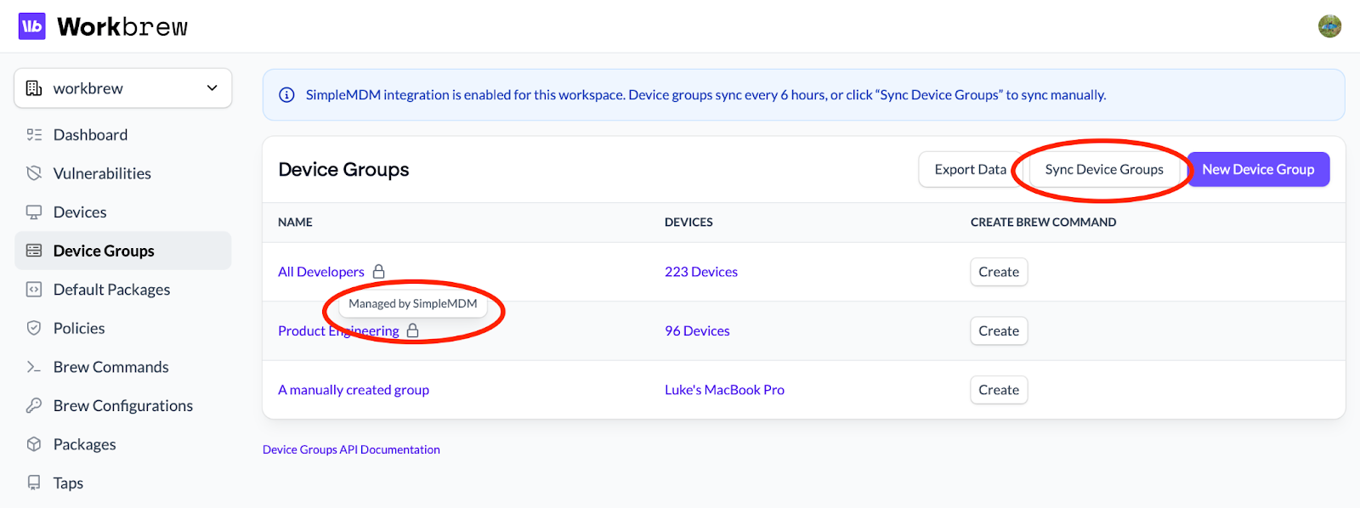Click the Sync Device Groups button
The image size is (1360, 508).
pyautogui.click(x=1103, y=170)
